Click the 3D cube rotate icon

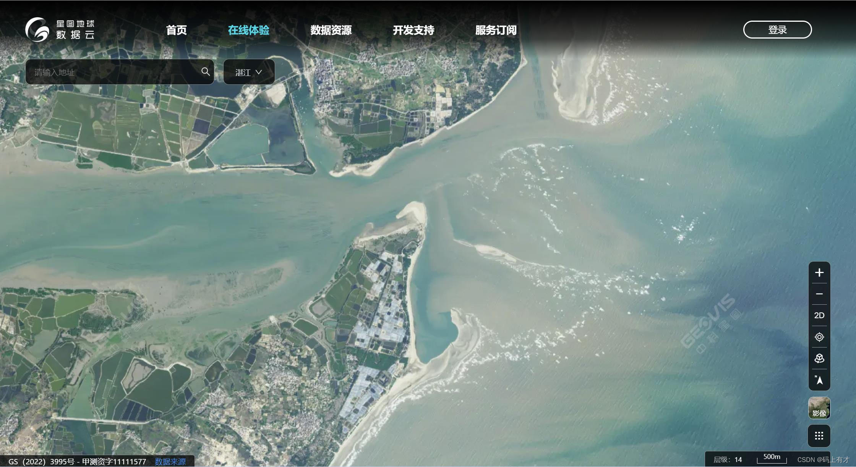click(819, 358)
